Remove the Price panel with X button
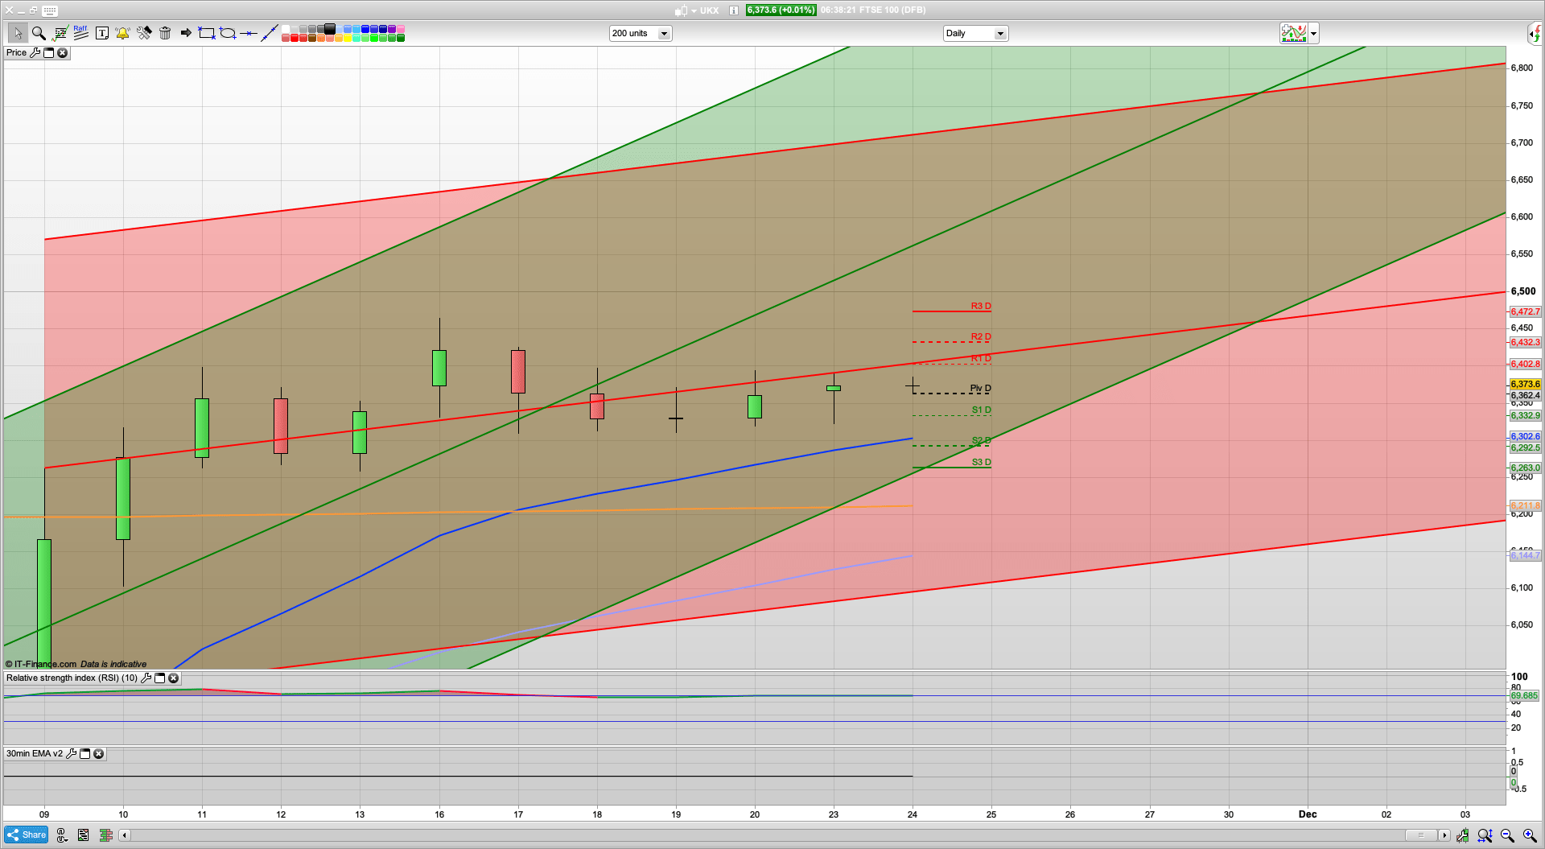 click(x=62, y=53)
